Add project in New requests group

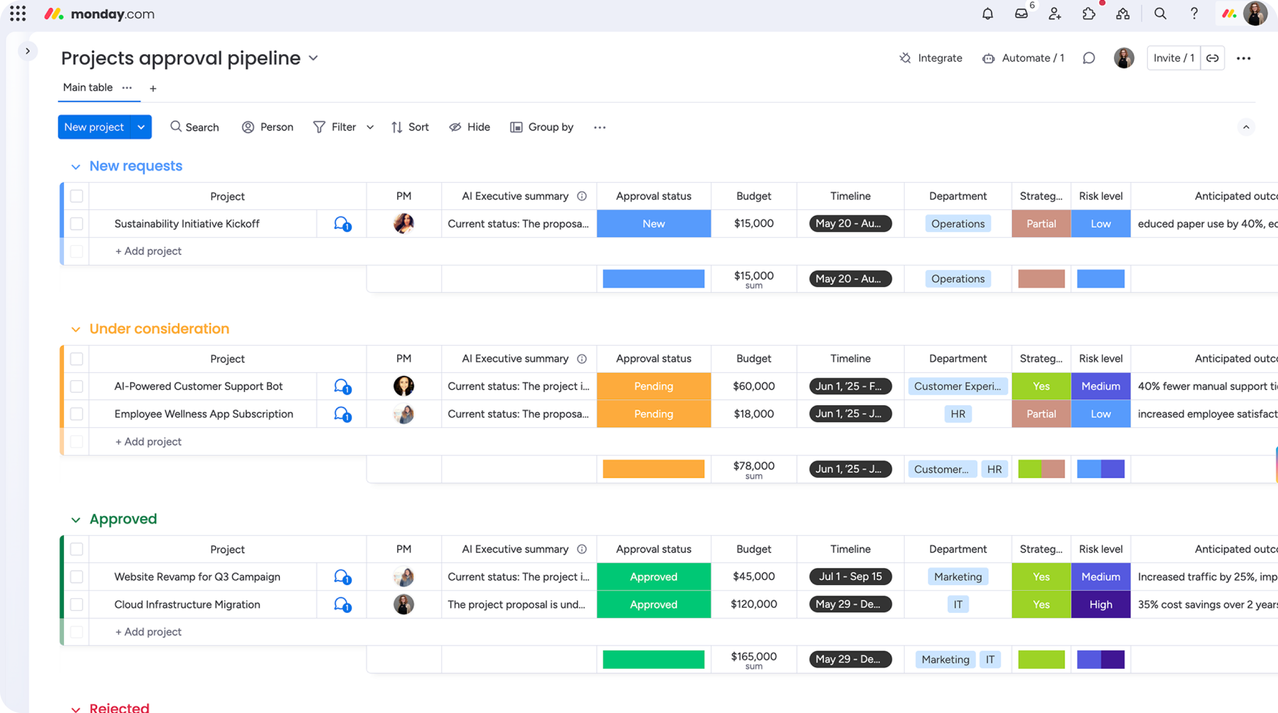(x=148, y=251)
